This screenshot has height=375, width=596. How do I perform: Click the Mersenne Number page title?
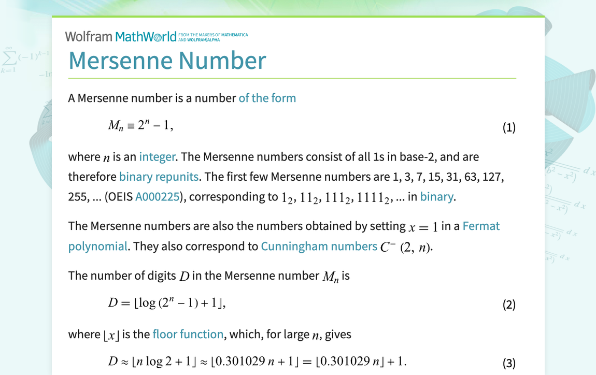[167, 61]
